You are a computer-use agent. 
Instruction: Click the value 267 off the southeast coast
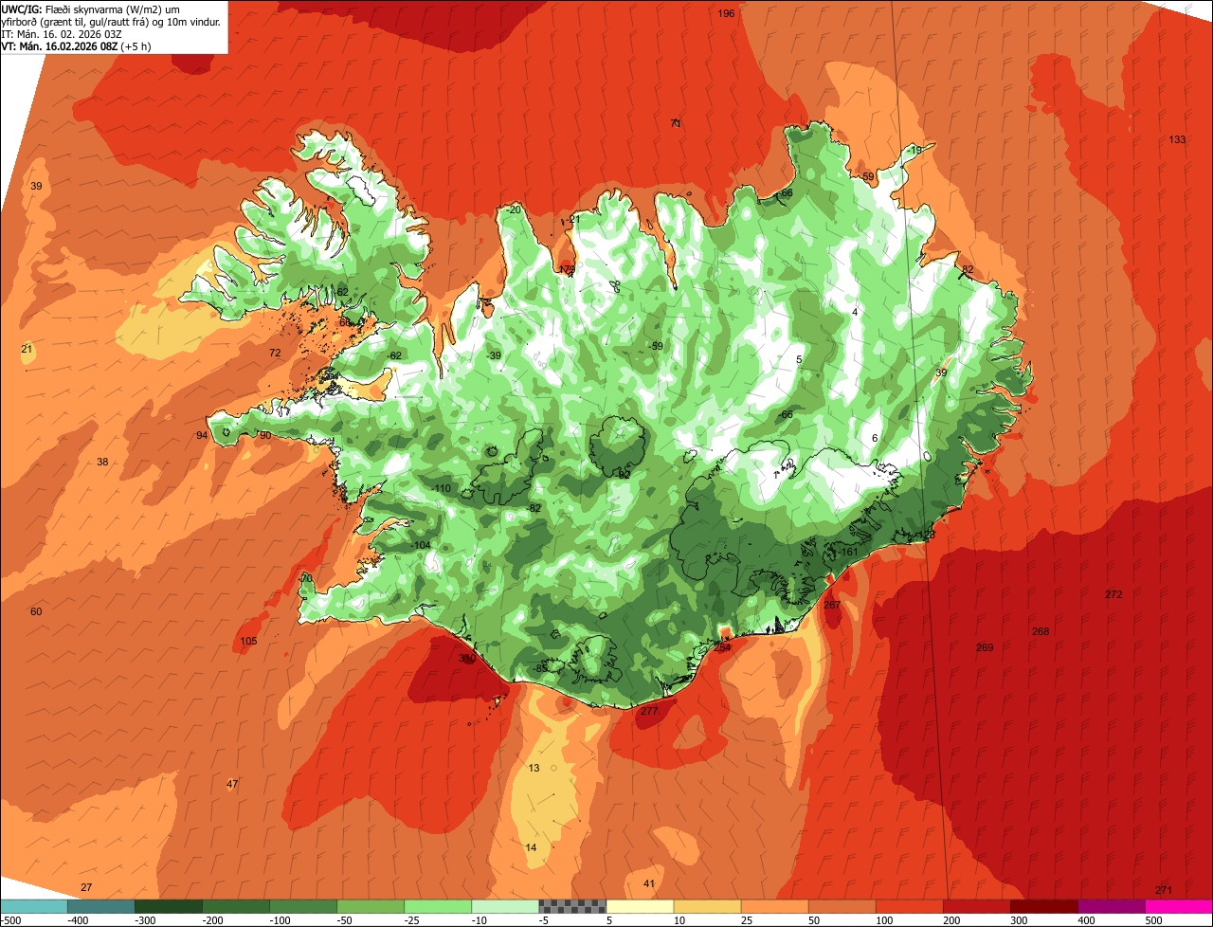[x=832, y=605]
